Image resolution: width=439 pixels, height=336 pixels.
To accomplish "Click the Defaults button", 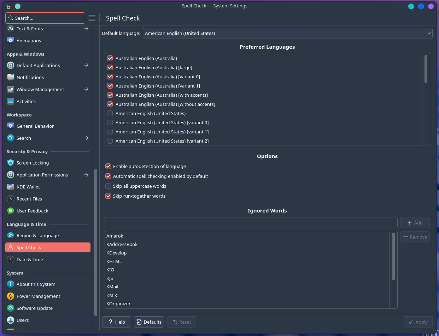I will (149, 322).
